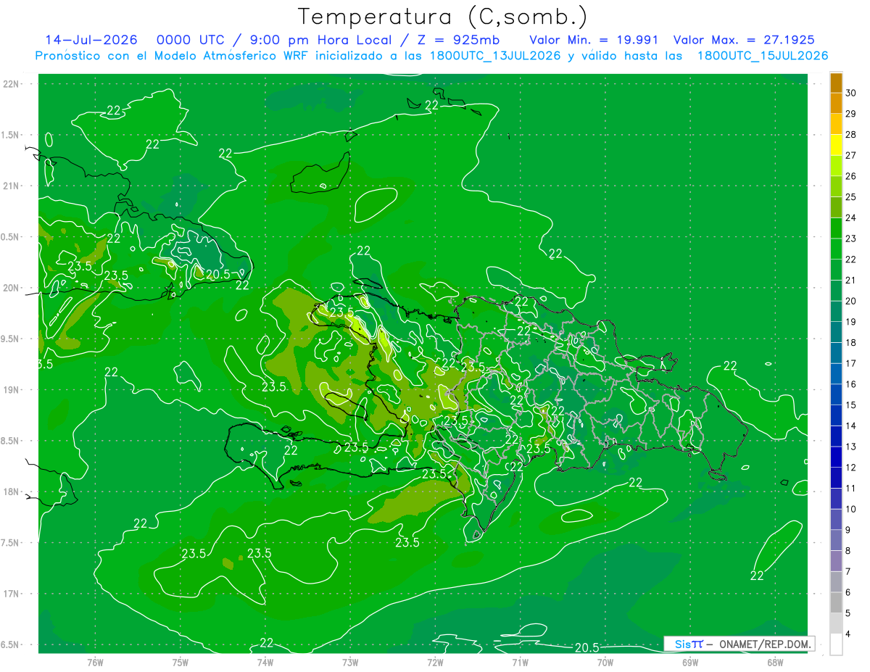Viewport: 870px width, 672px height.
Task: Click the "Valor Min. = 19.991" text
Action: tap(594, 40)
